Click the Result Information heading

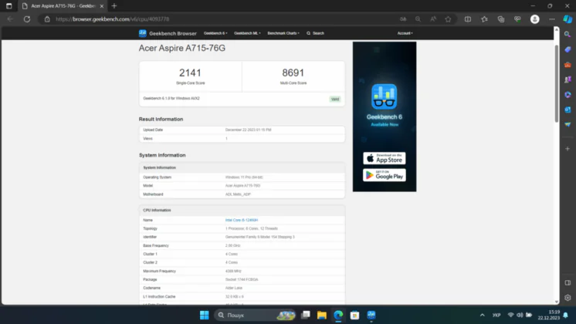pyautogui.click(x=161, y=120)
